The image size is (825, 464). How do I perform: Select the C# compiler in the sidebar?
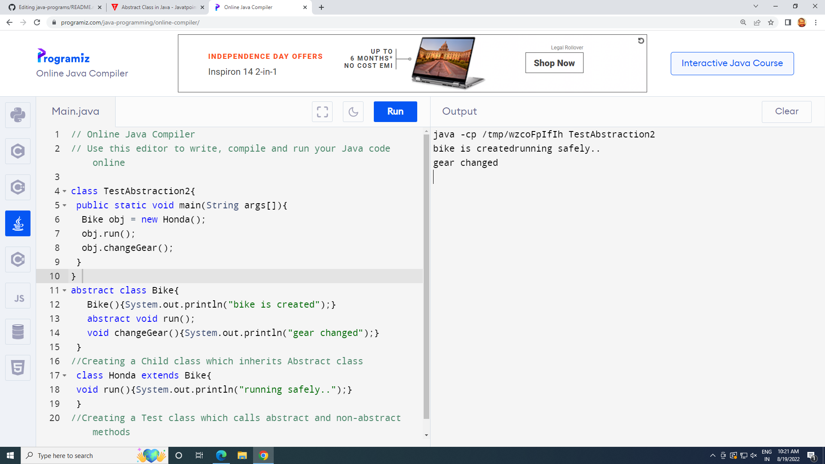pos(18,259)
